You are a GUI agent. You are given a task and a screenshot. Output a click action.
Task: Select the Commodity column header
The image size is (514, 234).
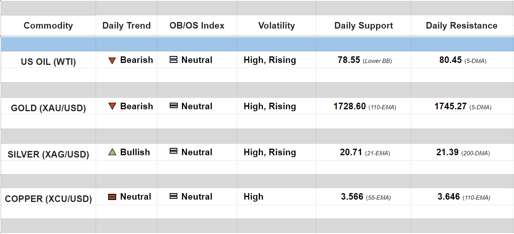click(x=48, y=26)
